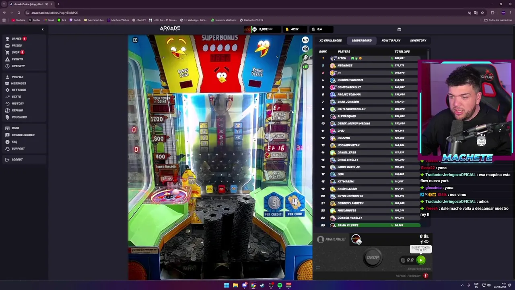Screen dimensions: 515x290
Task: Open the ChatGPT bookmark
Action: 139,20
